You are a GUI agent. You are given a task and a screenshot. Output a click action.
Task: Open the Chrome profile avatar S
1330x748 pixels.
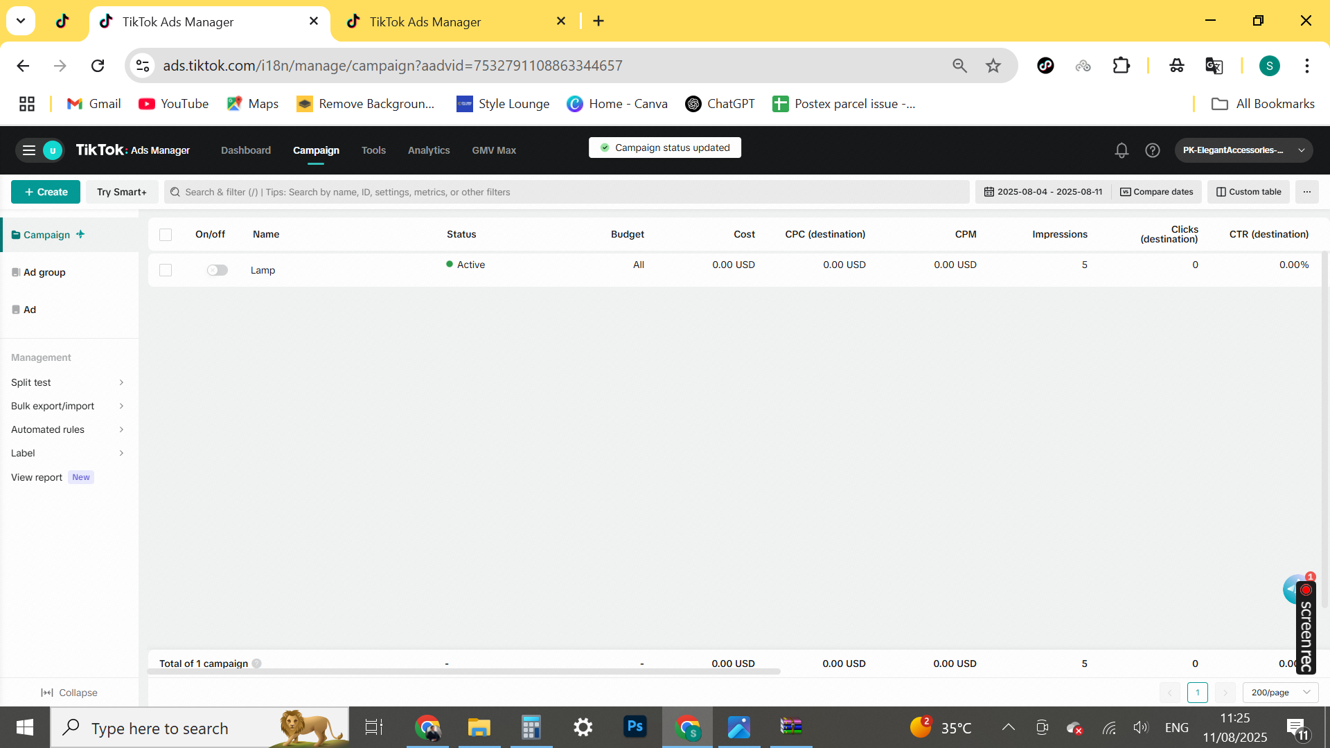coord(1269,66)
